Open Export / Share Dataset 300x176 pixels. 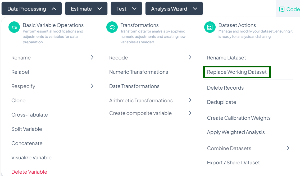click(x=233, y=163)
